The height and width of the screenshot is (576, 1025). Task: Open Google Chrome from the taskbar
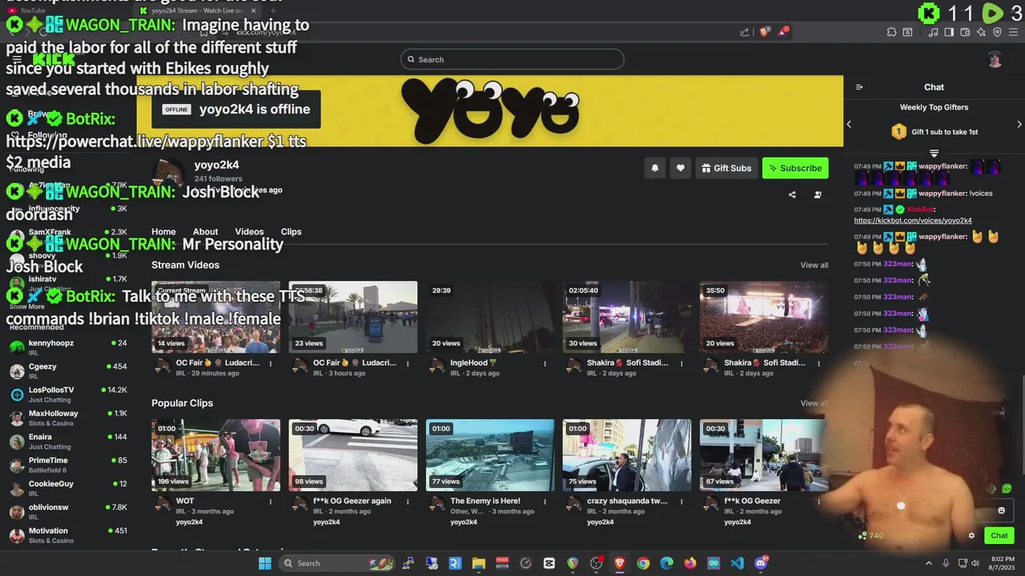tap(643, 563)
